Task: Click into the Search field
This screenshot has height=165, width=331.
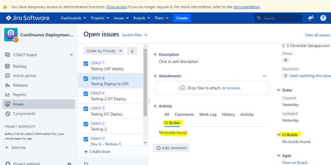Action: pyautogui.click(x=278, y=18)
